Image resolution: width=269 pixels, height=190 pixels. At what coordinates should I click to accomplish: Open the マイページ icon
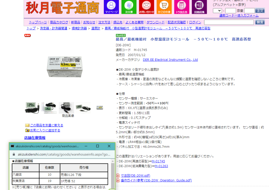111,7
